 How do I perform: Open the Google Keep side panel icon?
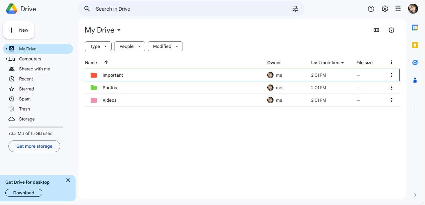(x=415, y=45)
